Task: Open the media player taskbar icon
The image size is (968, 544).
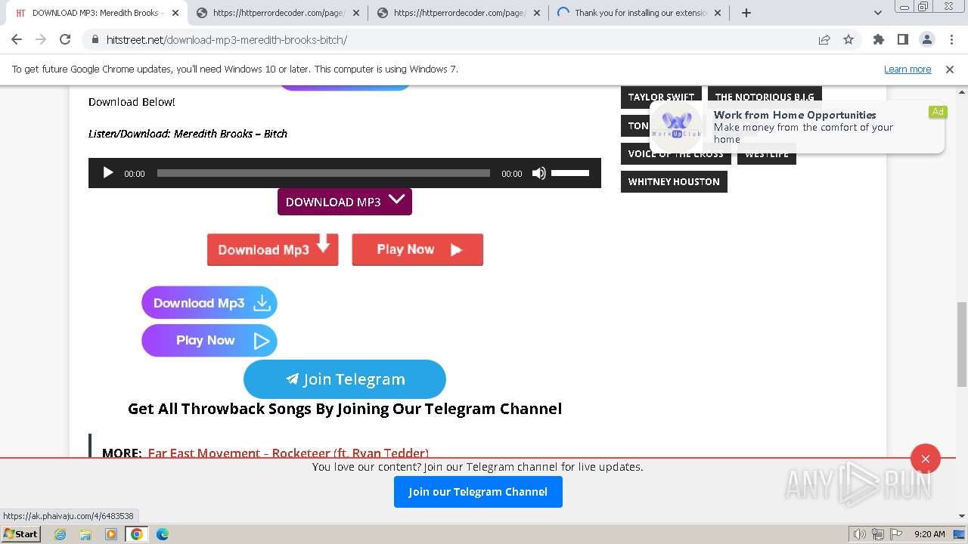Action: click(x=111, y=534)
